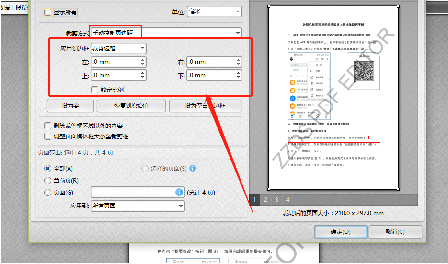This screenshot has height=264, width=448.
Task: Switch preview to page 2 tab
Action: click(x=266, y=200)
